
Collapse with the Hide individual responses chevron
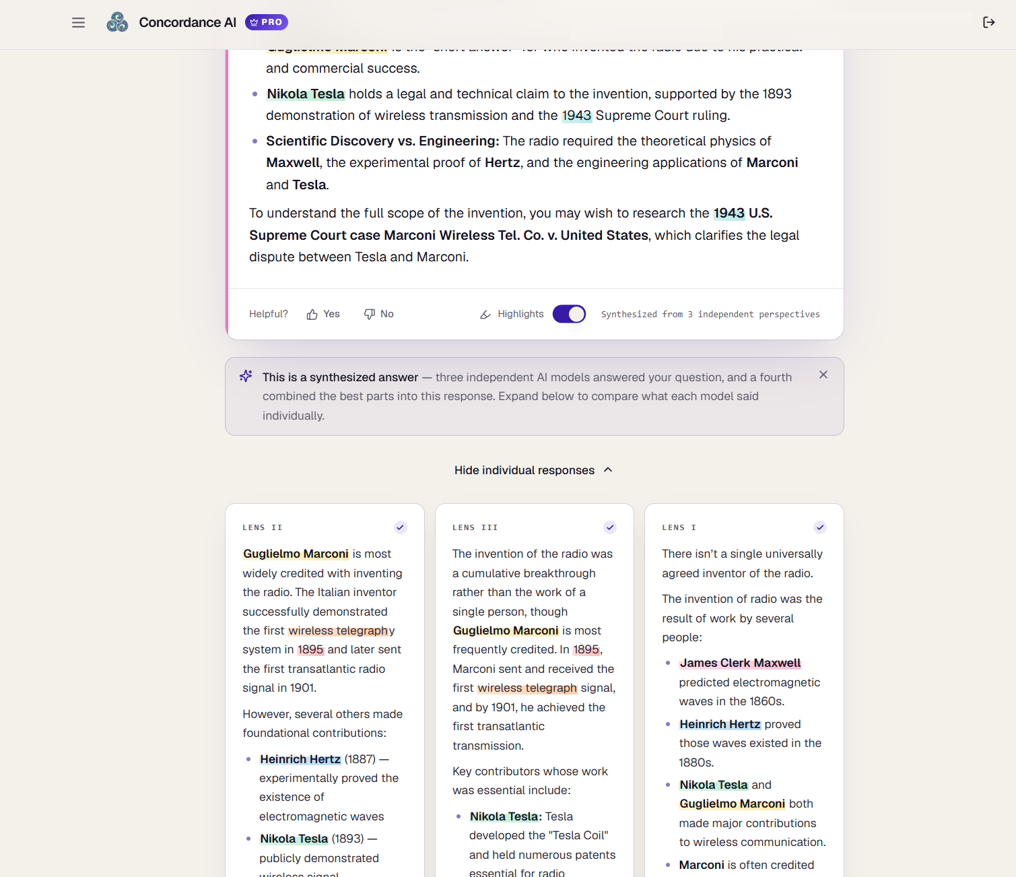pos(608,470)
